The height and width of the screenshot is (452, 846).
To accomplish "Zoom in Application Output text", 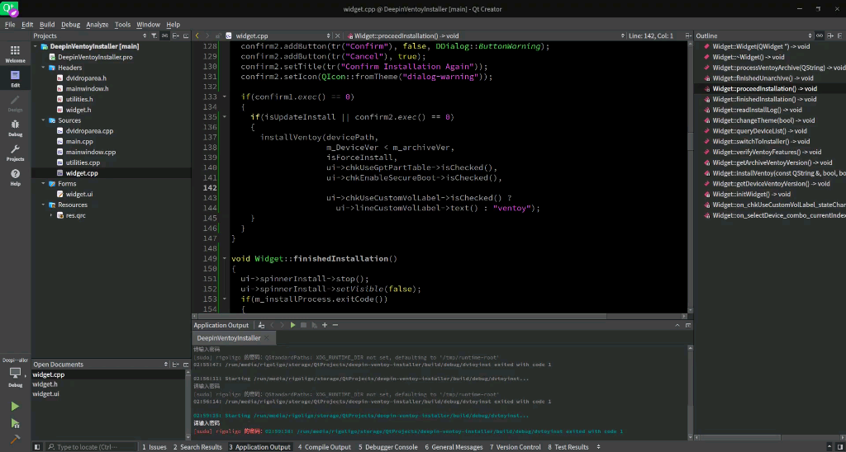I will (x=324, y=325).
